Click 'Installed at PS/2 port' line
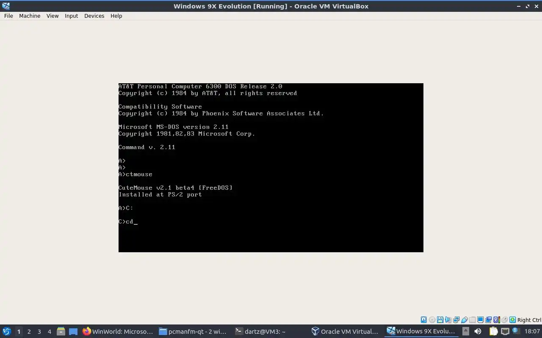Image resolution: width=542 pixels, height=338 pixels. click(x=160, y=194)
